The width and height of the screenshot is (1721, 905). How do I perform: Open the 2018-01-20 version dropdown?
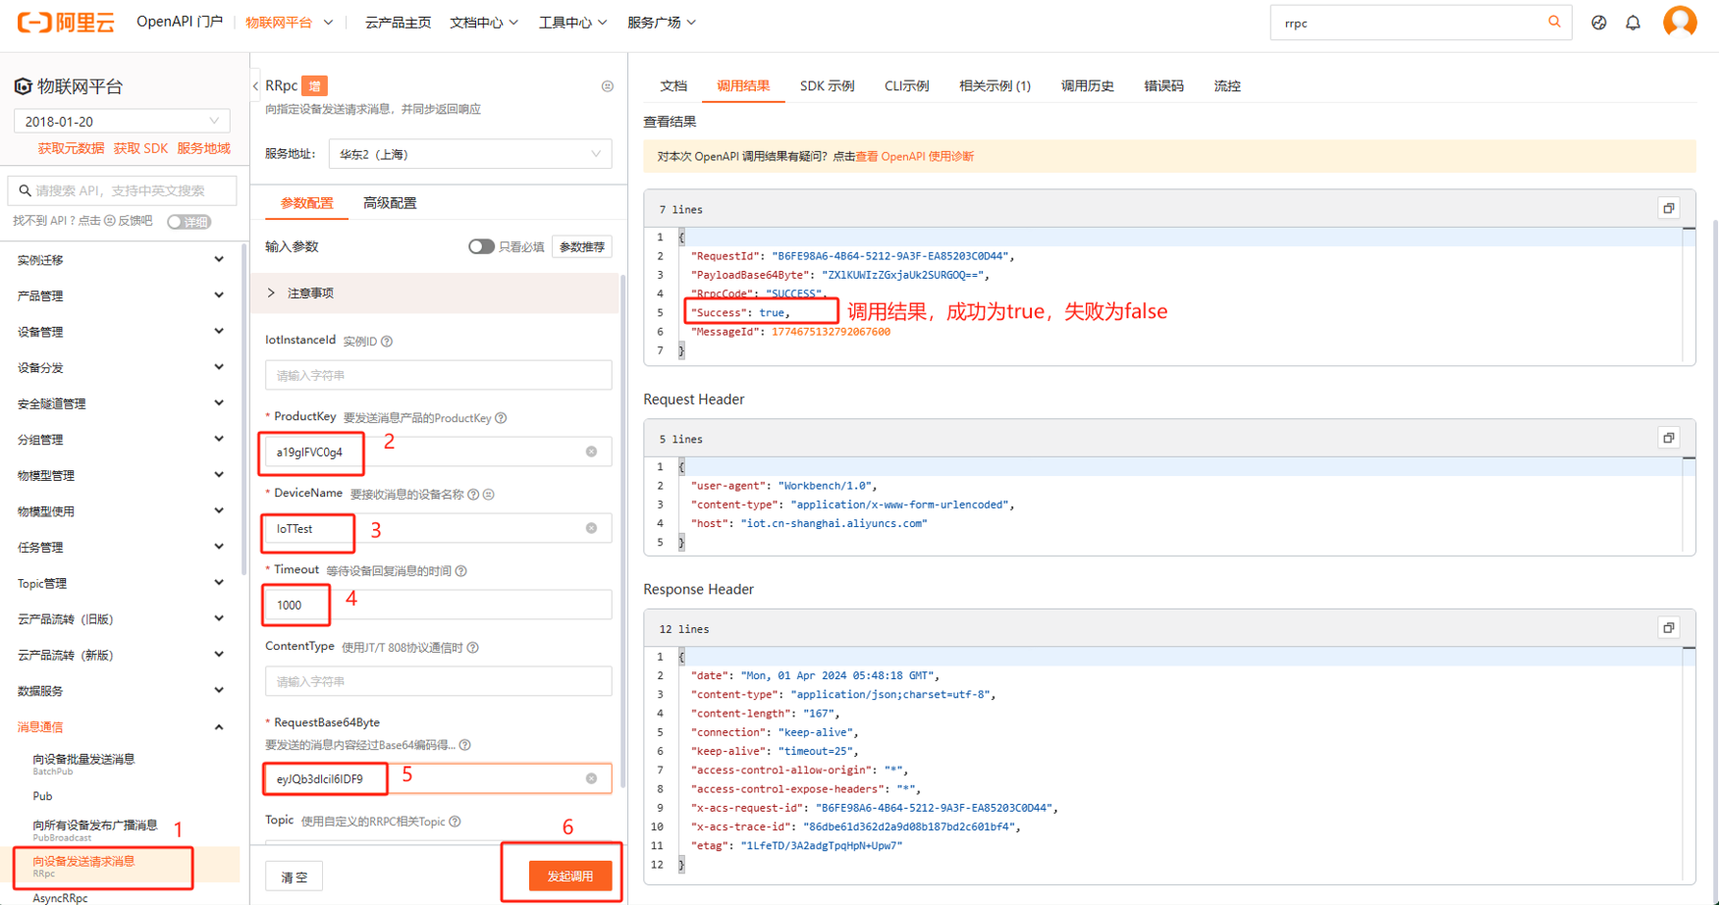click(x=122, y=121)
